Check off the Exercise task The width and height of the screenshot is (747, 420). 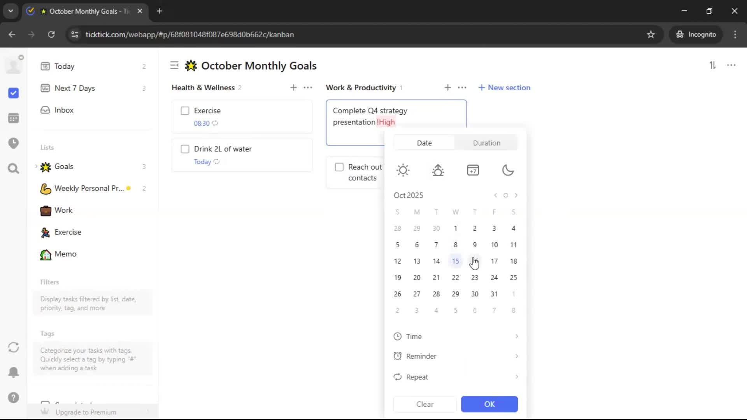coord(185,111)
